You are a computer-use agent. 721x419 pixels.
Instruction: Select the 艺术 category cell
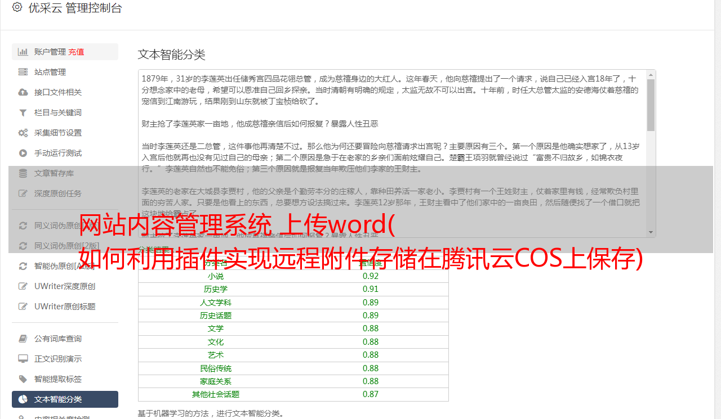[x=216, y=355]
